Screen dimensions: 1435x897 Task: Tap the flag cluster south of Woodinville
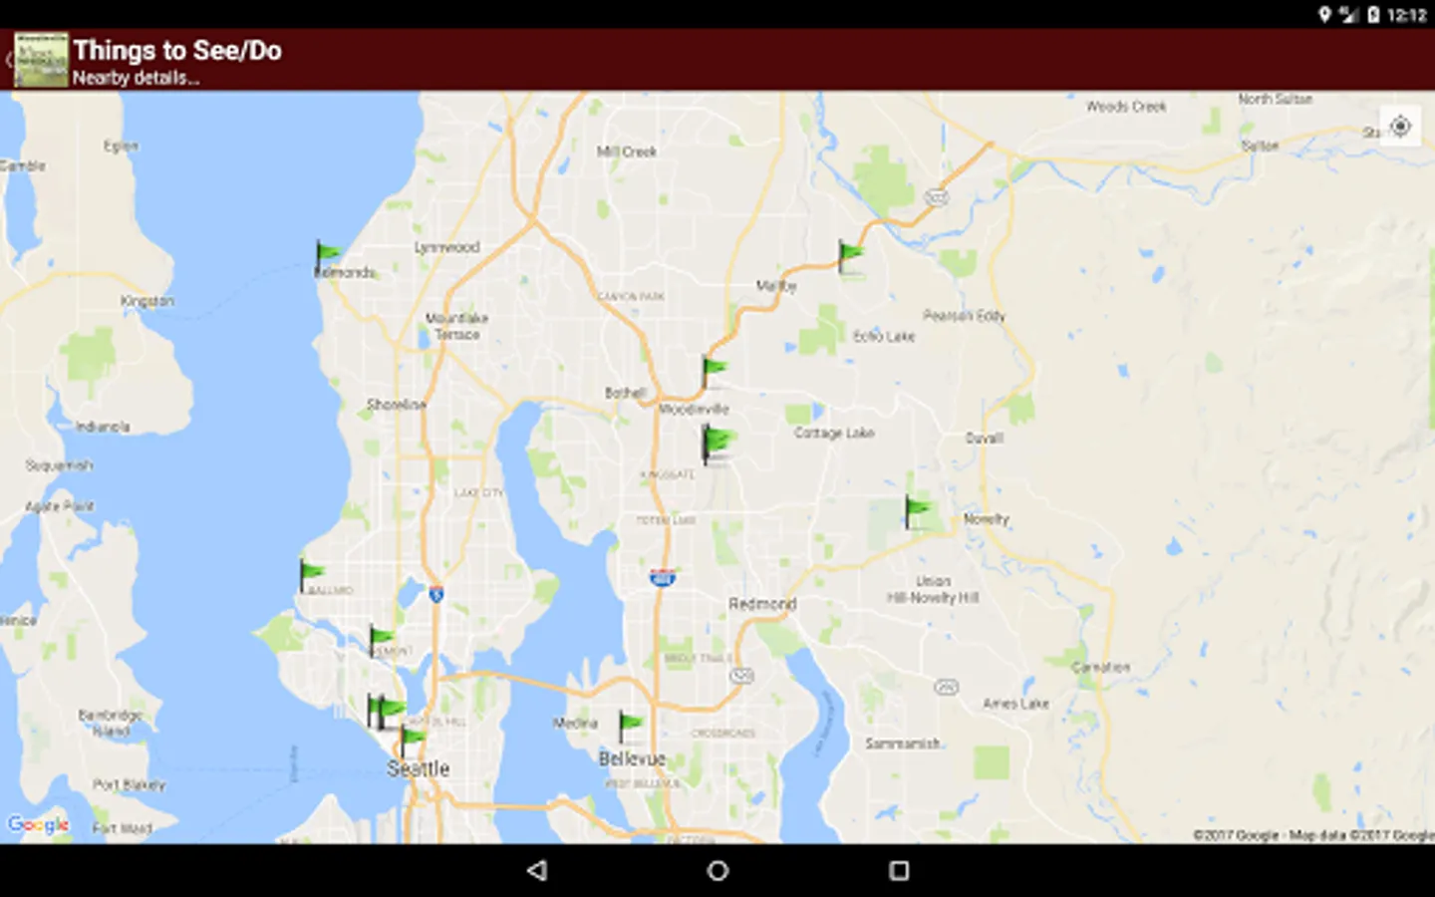point(717,444)
